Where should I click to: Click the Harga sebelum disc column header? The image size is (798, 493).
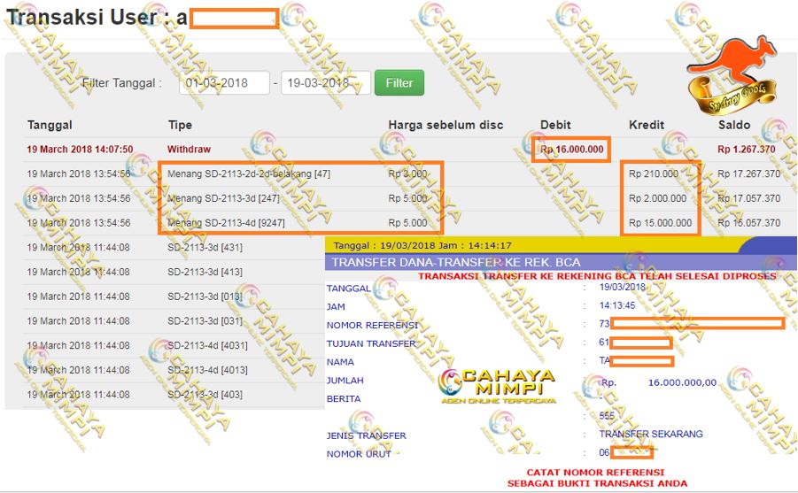coord(445,125)
